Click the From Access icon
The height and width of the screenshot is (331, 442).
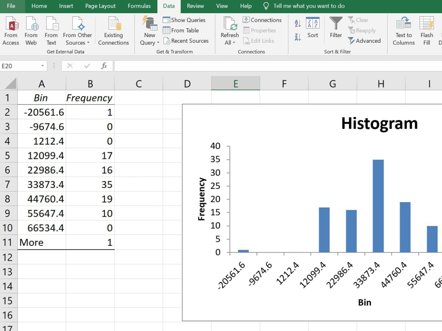pos(11,31)
